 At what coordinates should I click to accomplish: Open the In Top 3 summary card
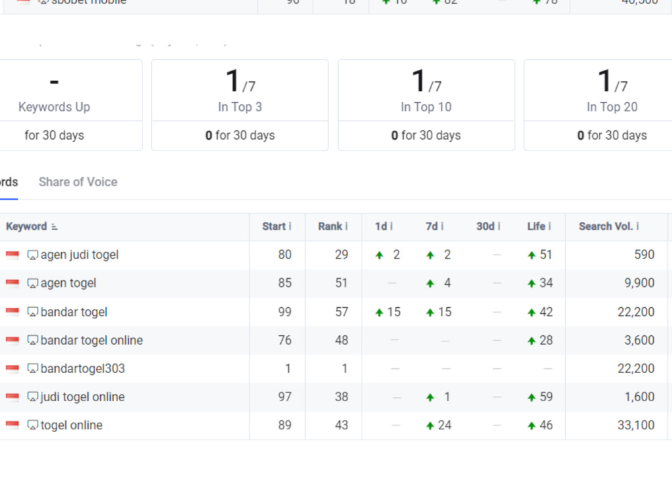(x=240, y=105)
